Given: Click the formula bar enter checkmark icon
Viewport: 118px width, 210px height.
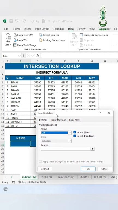Looking at the screenshot, I should (x=33, y=56).
